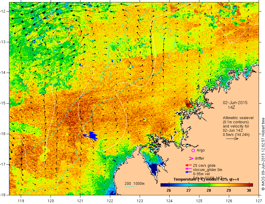Click the 'slocum_glider 0m' label

pos(207,170)
